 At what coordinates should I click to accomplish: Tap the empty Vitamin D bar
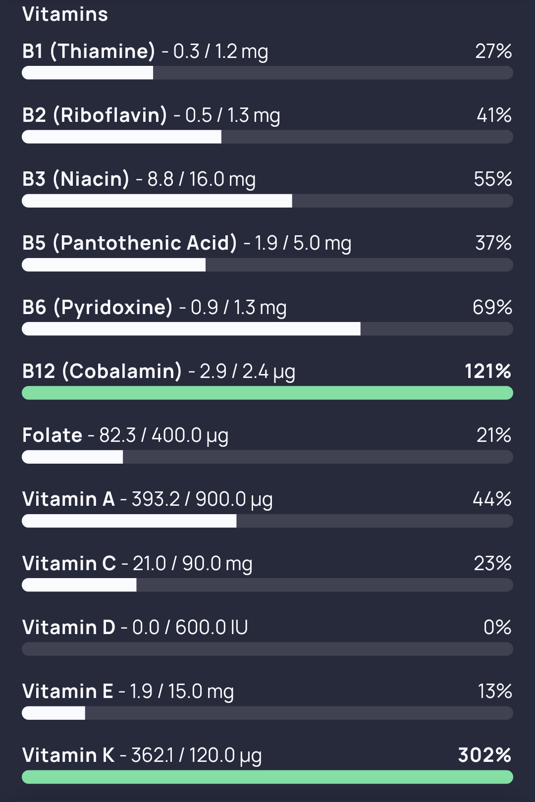point(267,649)
